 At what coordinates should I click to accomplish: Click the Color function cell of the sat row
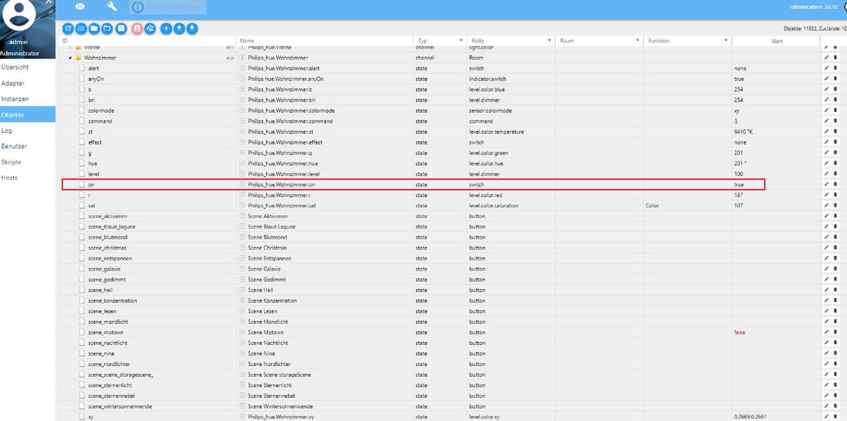(687, 205)
